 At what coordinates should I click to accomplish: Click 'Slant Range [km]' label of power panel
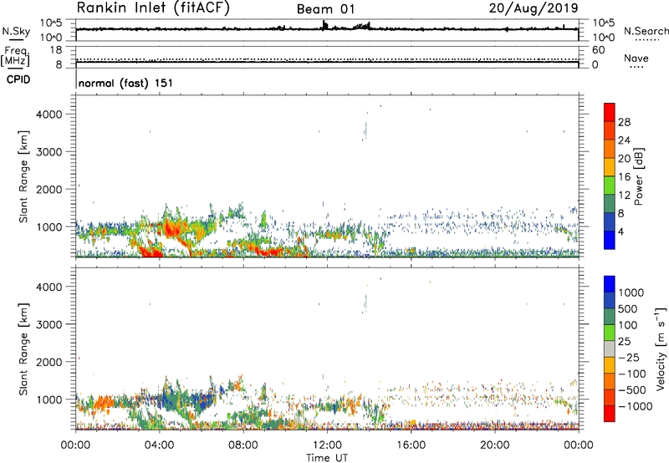[23, 176]
